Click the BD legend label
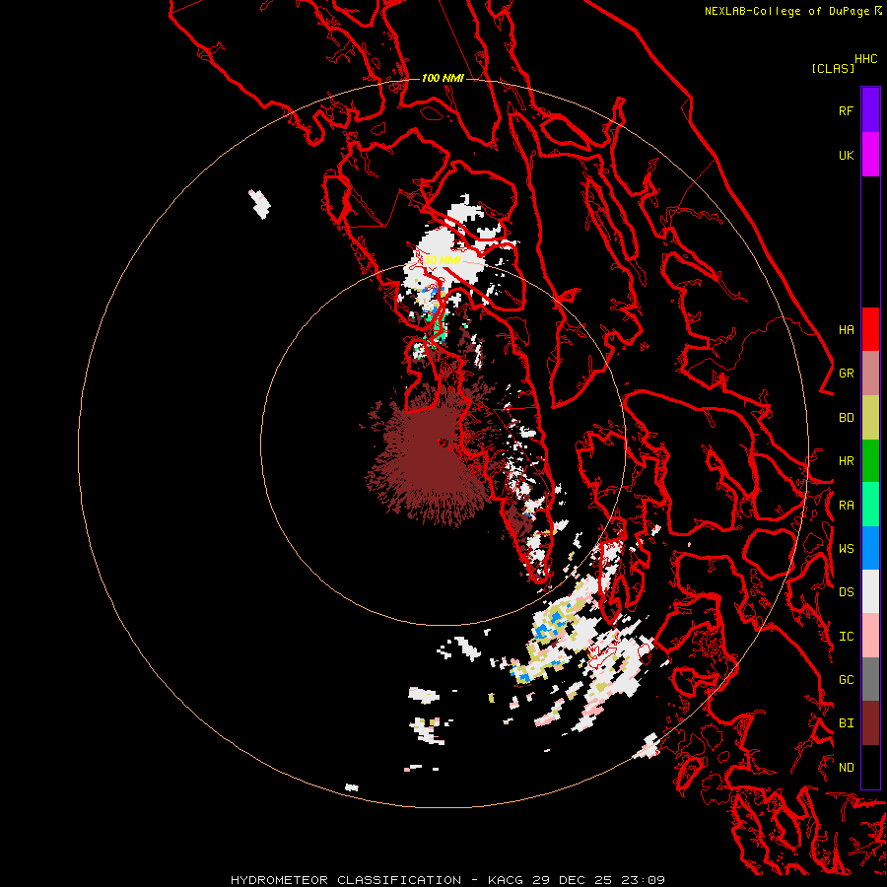887x887 pixels. 846,418
